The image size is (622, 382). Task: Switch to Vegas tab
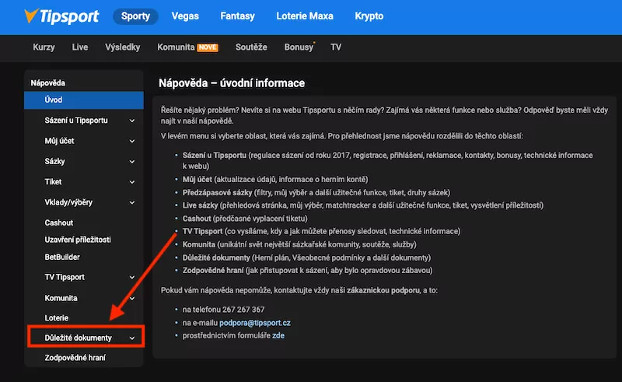pyautogui.click(x=185, y=16)
